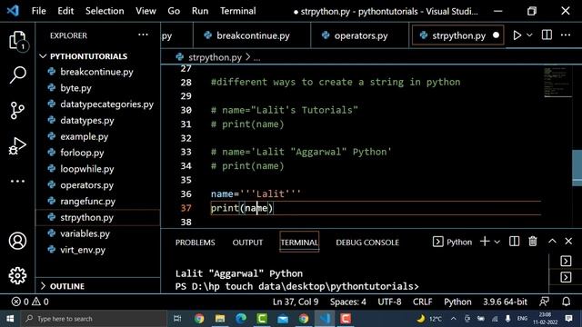582x327 pixels.
Task: Go to line via Ln 37, Col 9
Action: (296, 302)
